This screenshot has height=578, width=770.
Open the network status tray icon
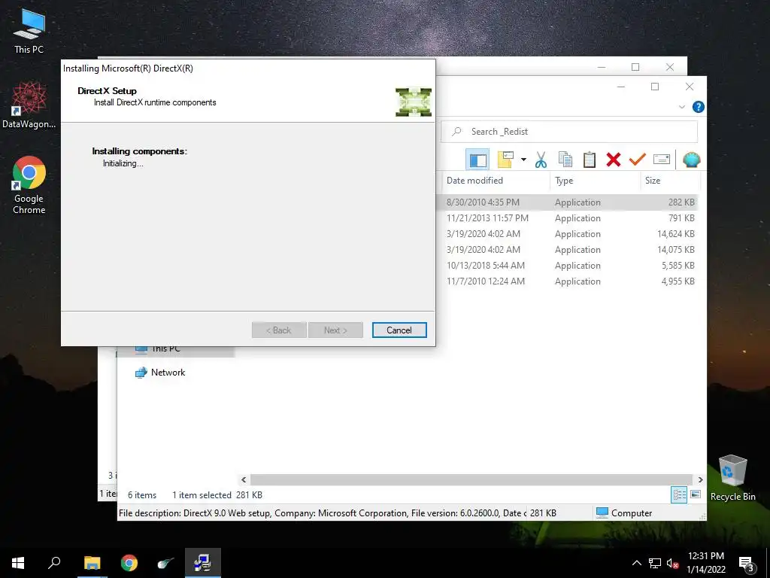tap(655, 563)
